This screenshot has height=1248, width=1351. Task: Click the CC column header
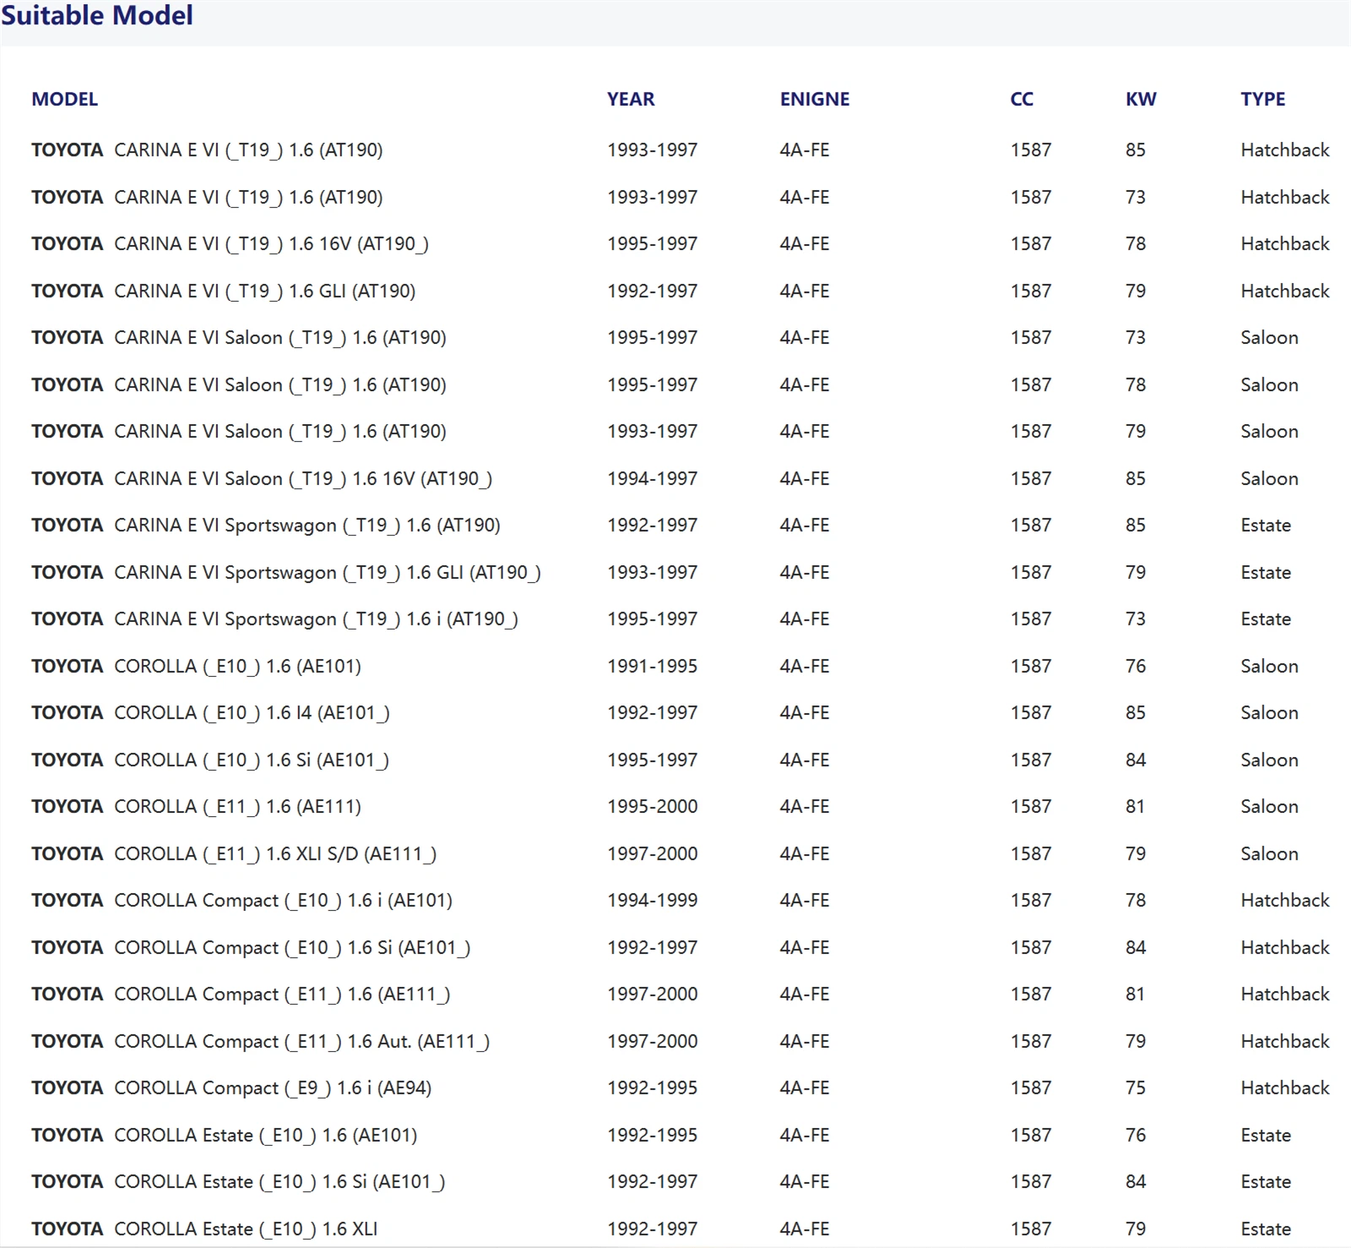pyautogui.click(x=1022, y=99)
